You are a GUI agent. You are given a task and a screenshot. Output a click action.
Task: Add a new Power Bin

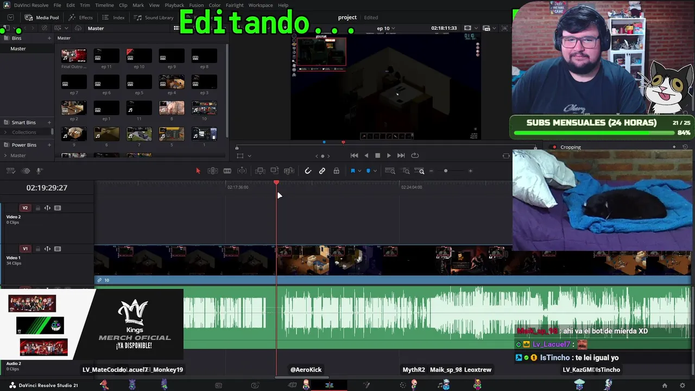(x=49, y=145)
